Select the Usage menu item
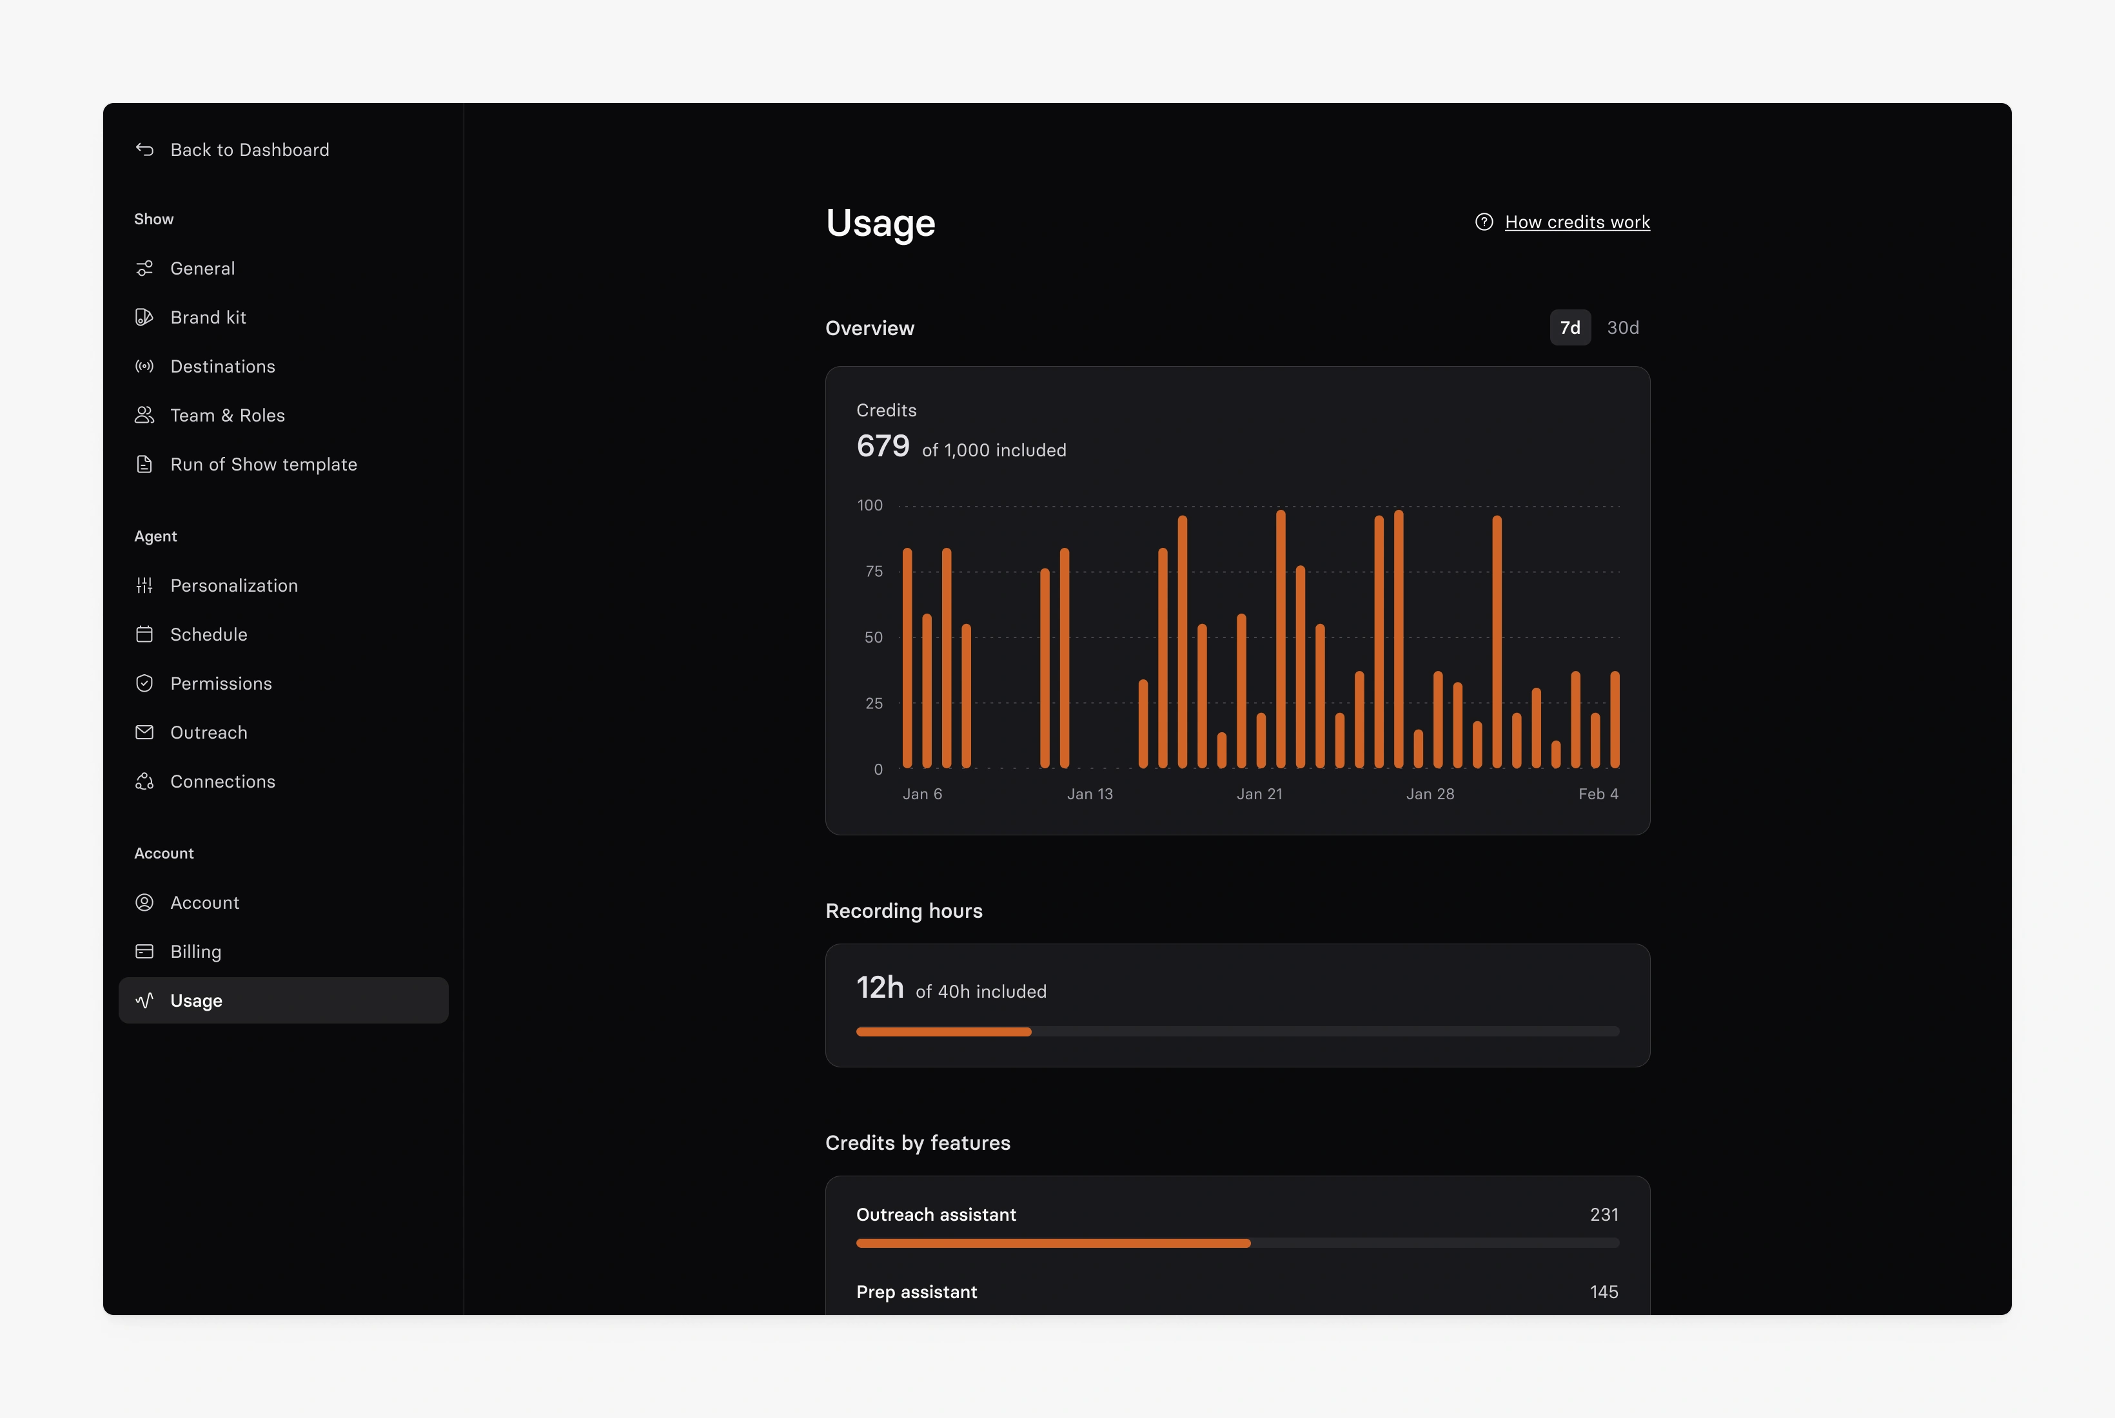The height and width of the screenshot is (1418, 2115). pos(283,1000)
